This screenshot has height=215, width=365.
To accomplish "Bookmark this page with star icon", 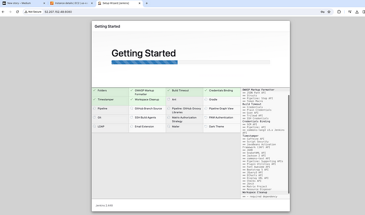I will pyautogui.click(x=329, y=11).
